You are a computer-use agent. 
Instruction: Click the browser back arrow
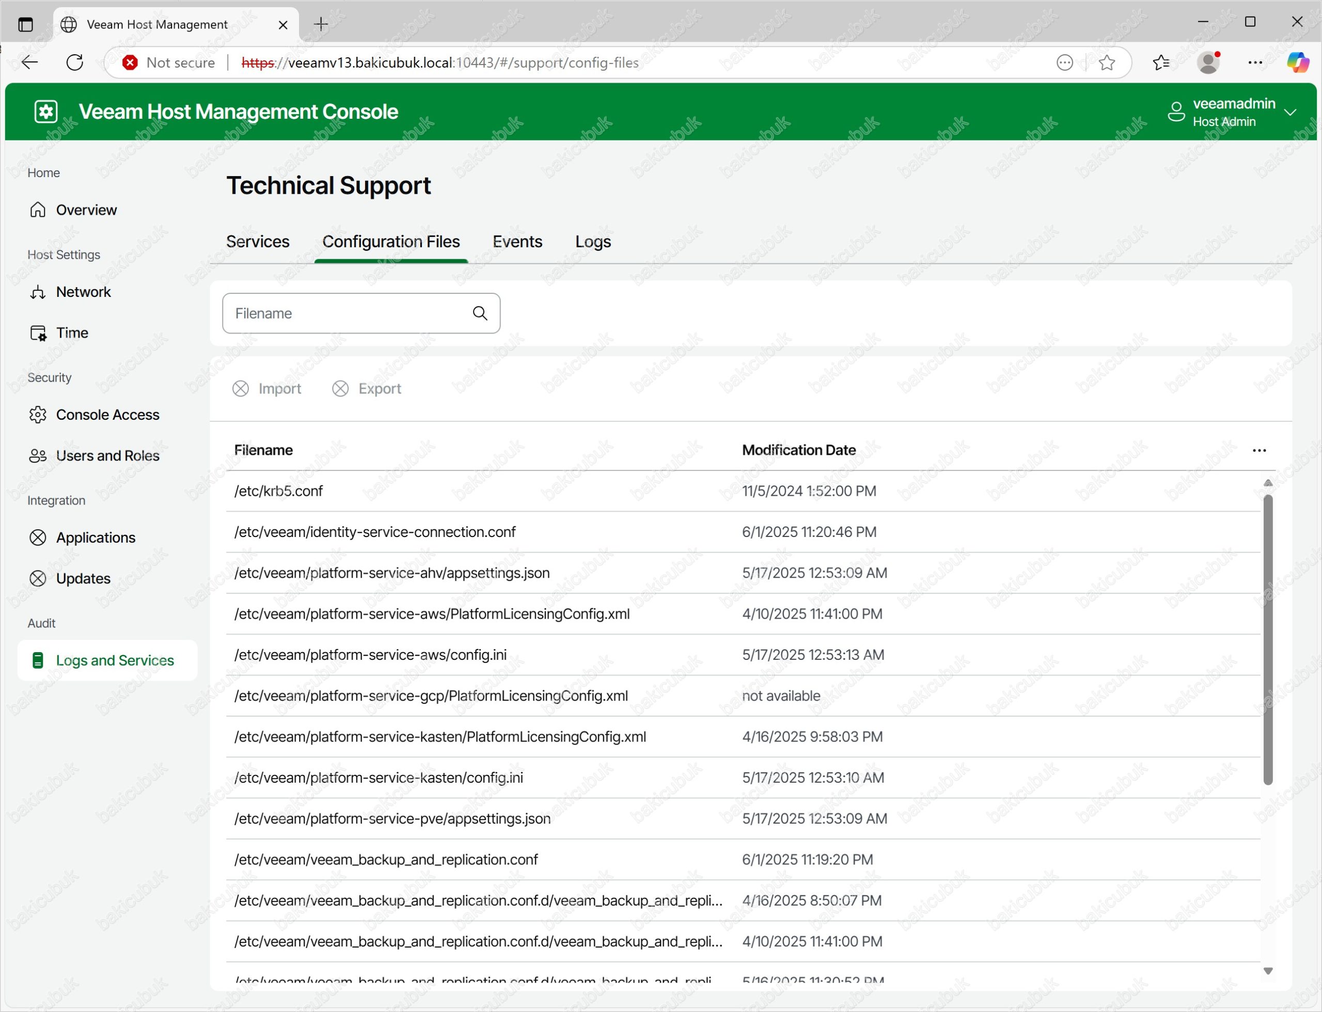click(x=29, y=62)
